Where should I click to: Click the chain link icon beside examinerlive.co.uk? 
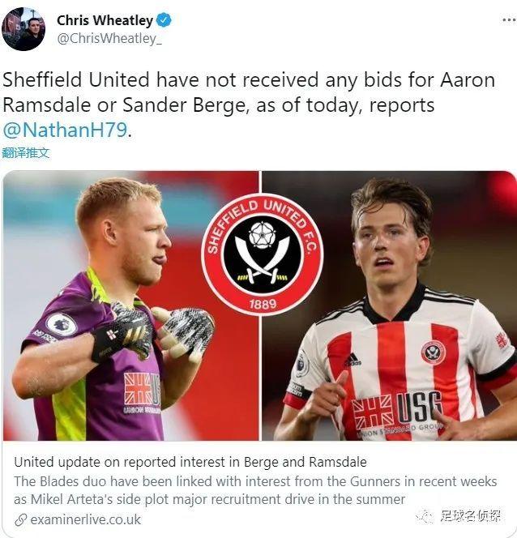[x=21, y=520]
